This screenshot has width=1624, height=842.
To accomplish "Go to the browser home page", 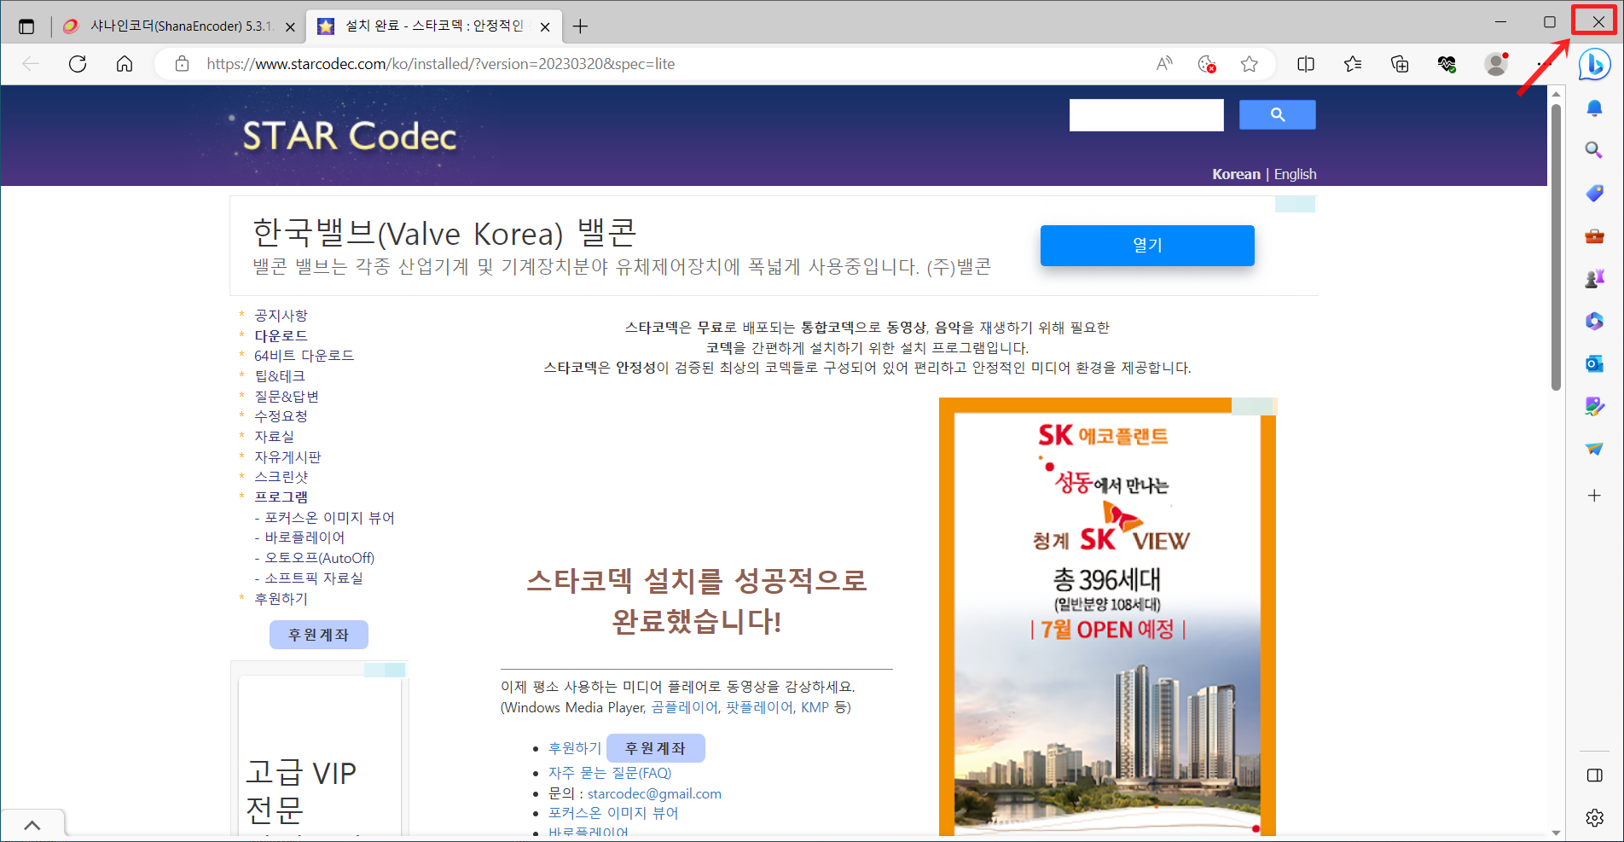I will (x=125, y=64).
